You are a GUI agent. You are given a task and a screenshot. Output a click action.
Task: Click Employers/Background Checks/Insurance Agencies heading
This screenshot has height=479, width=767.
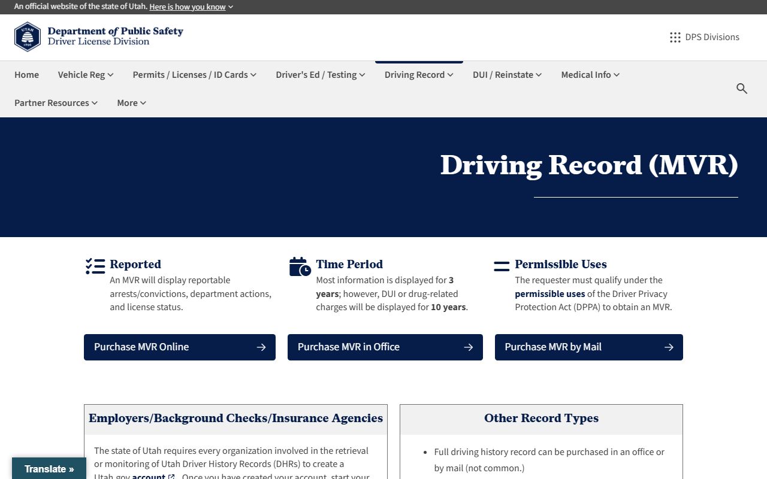coord(235,418)
